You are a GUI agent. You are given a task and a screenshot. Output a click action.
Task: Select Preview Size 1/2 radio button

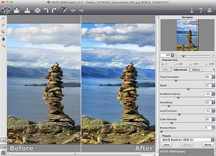tap(175, 64)
